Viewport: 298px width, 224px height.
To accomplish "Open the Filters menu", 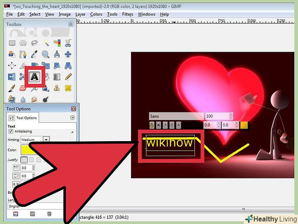I will click(128, 14).
